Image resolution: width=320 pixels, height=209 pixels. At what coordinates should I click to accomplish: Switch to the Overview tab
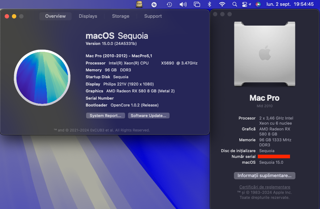pos(55,16)
